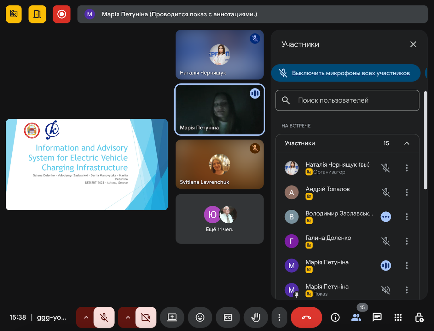The width and height of the screenshot is (434, 331).
Task: Expand audio settings arrow beside microphone
Action: (x=86, y=317)
